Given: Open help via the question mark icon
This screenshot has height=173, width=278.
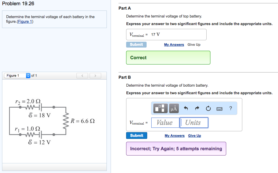Looking at the screenshot, I should click(x=231, y=108).
